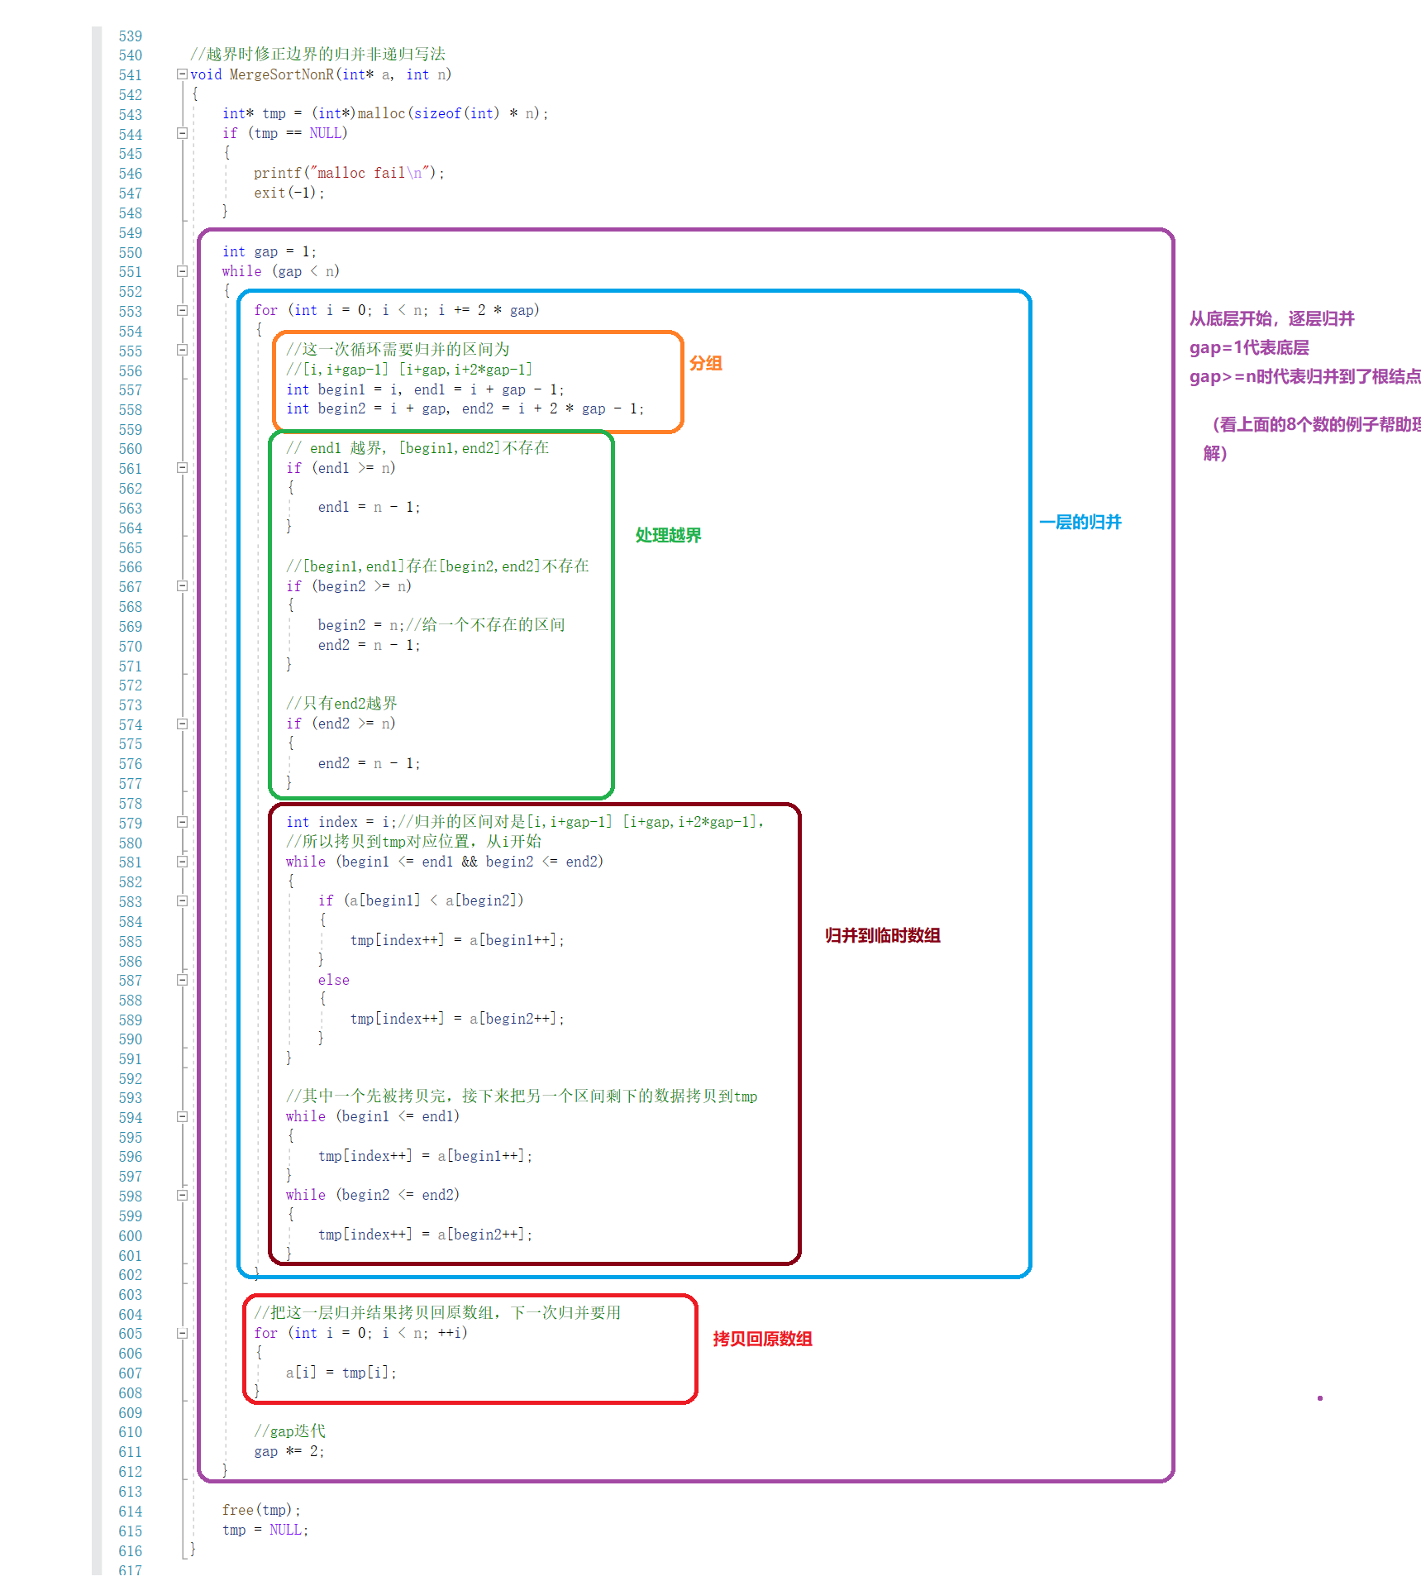The width and height of the screenshot is (1421, 1581).
Task: Collapse the 'for (int i = 0; i < n; ++i)' loop
Action: pyautogui.click(x=182, y=1334)
